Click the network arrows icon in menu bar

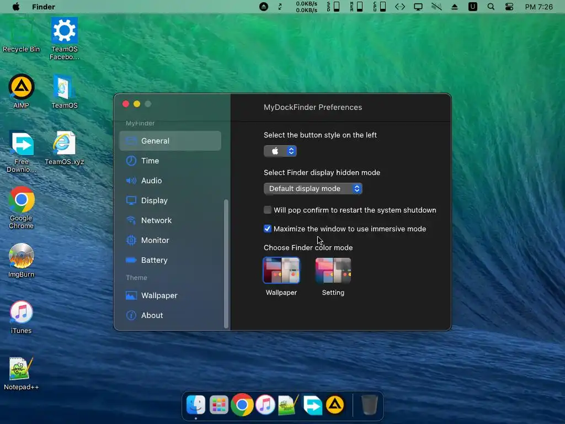(x=400, y=7)
